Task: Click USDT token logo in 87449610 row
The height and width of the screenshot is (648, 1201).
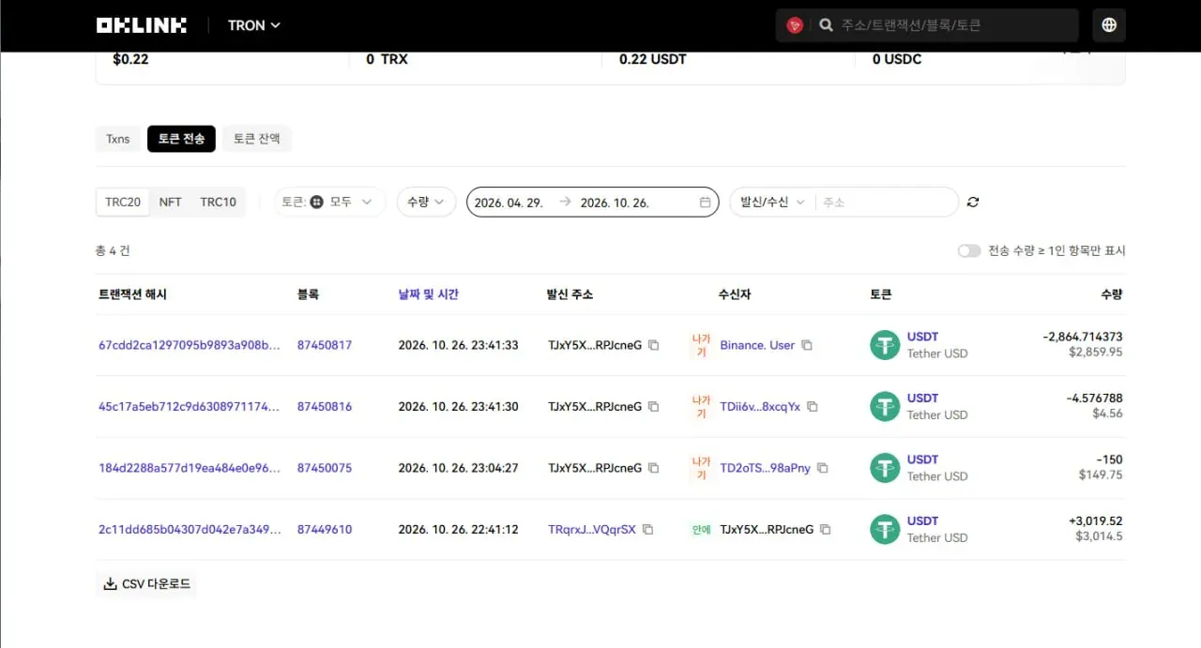Action: pos(885,529)
